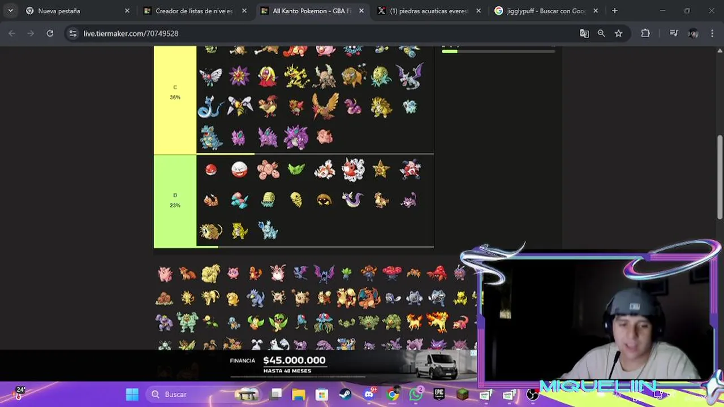Pick Jynx in the C tier
This screenshot has width=724, height=407.
click(268, 76)
